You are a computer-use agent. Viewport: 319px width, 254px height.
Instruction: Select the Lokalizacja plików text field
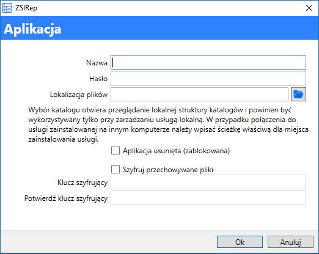(x=199, y=95)
